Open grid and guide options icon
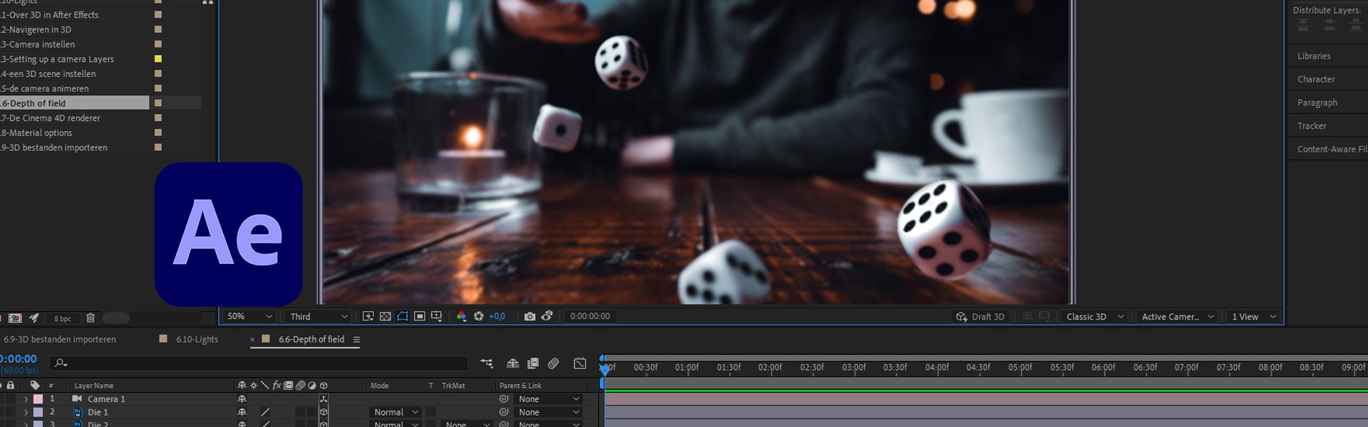The height and width of the screenshot is (427, 1368). (x=437, y=317)
